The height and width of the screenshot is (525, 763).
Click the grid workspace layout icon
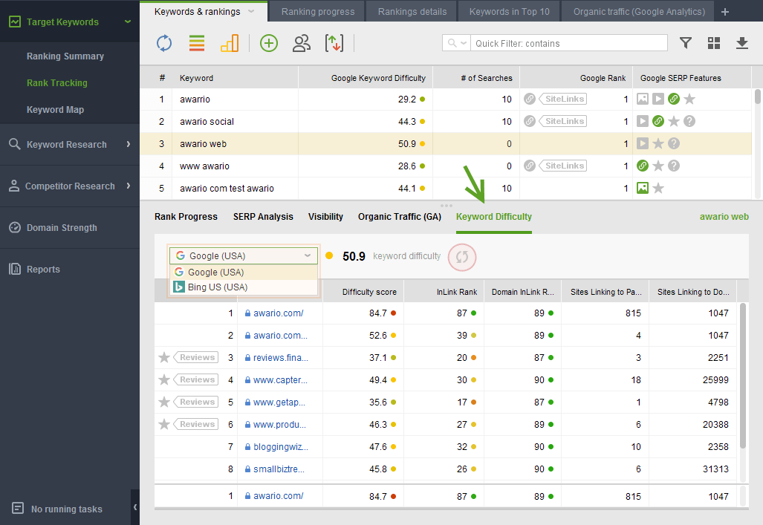(x=714, y=43)
